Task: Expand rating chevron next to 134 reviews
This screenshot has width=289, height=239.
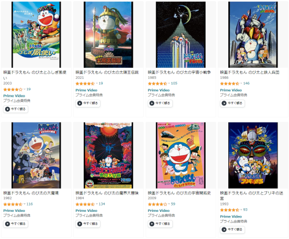Action: click(x=97, y=204)
